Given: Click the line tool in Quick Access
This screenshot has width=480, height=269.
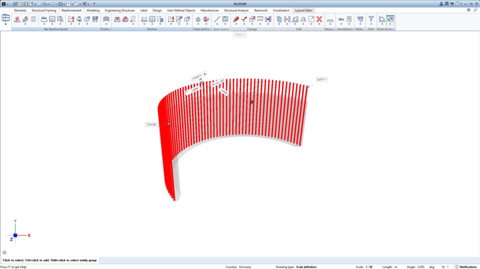Looking at the screenshot, I should (217, 19).
